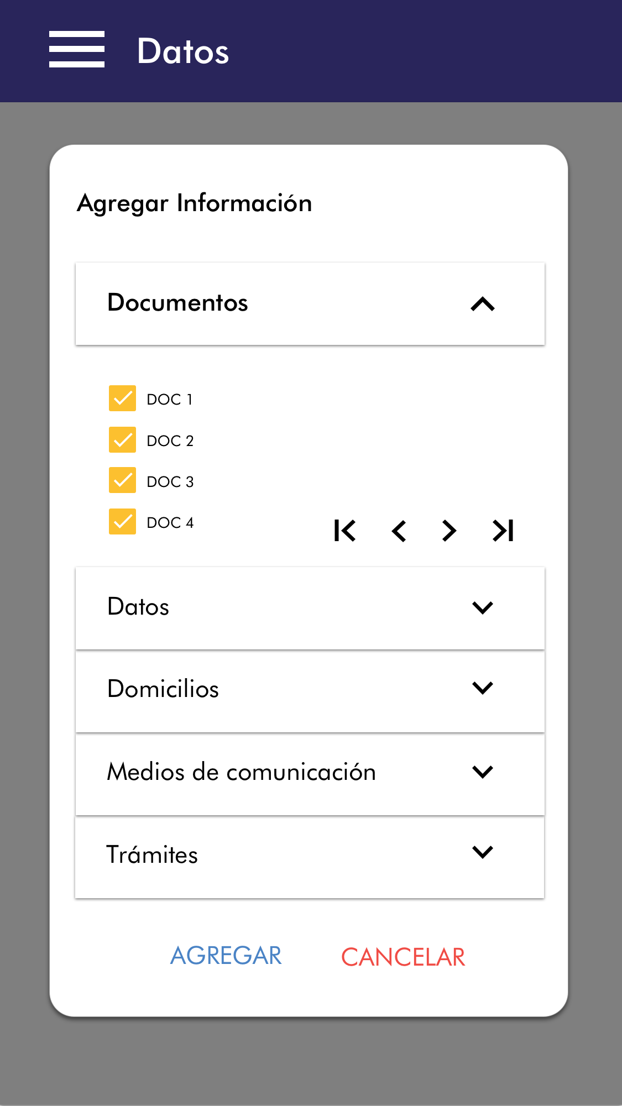The height and width of the screenshot is (1106, 622).
Task: Jump to first page of documents
Action: point(344,531)
